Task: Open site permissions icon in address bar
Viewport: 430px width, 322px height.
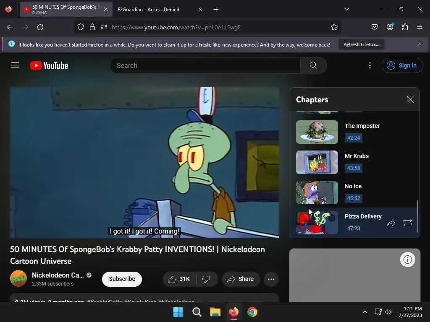Action: tap(104, 27)
